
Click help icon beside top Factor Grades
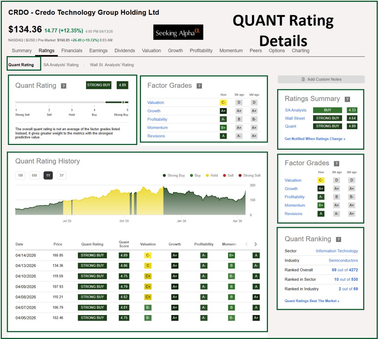point(199,86)
